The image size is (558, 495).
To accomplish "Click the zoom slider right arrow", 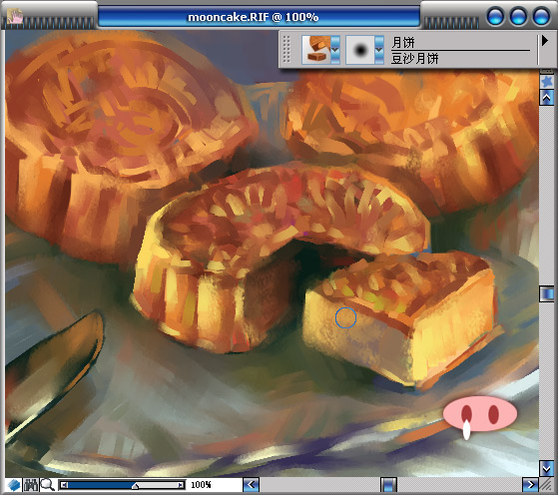I will click(181, 485).
